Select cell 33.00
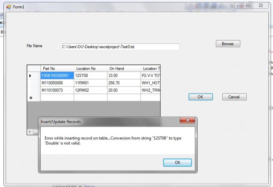This screenshot has width=273, height=187. pos(124,75)
